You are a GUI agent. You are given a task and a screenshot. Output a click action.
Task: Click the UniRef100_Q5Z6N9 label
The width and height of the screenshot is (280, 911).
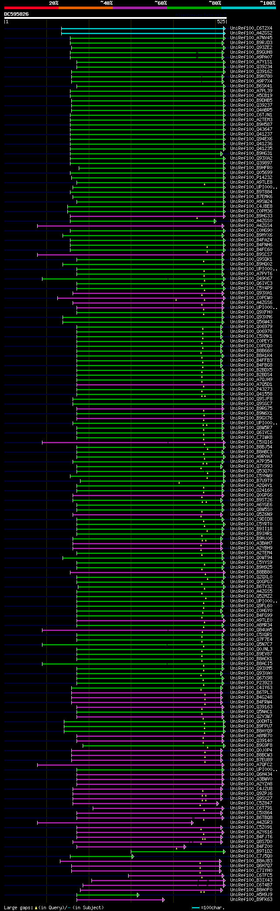tap(251, 515)
